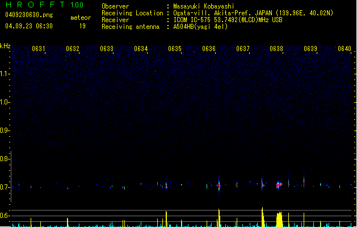Click the 0632 time marker
The width and height of the screenshot is (357, 227).
tap(73, 49)
